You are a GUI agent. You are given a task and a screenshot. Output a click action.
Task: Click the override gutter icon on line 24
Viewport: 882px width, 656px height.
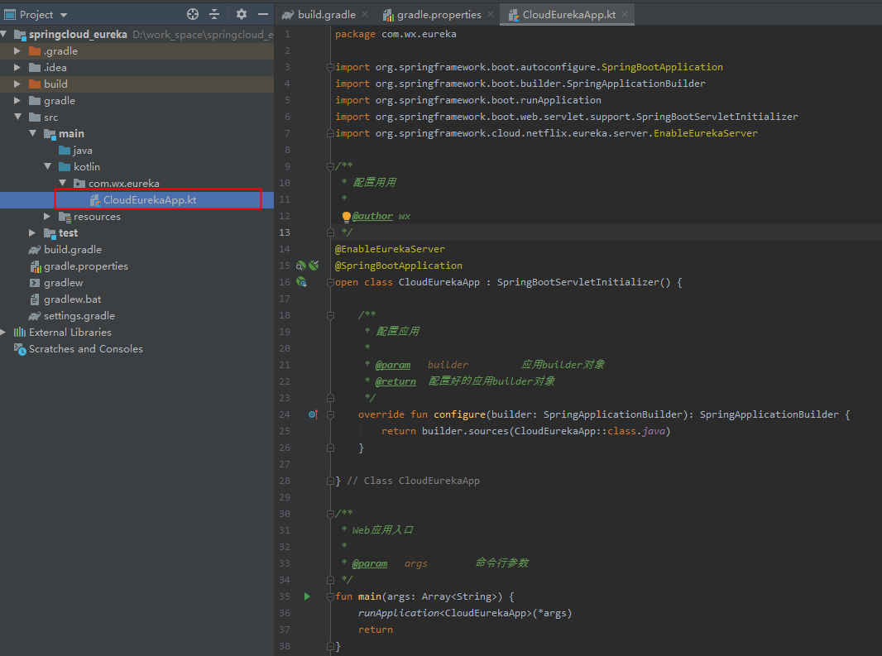(x=314, y=414)
